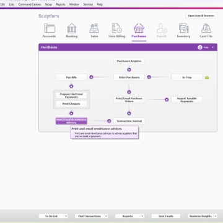Image resolution: width=223 pixels, height=223 pixels.
Task: Expand the Reports dropdown arrow at bottom
Action: [142, 216]
